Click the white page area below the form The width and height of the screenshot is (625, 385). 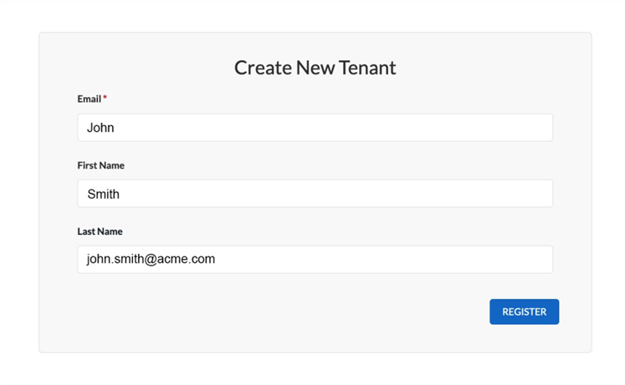coord(315,369)
